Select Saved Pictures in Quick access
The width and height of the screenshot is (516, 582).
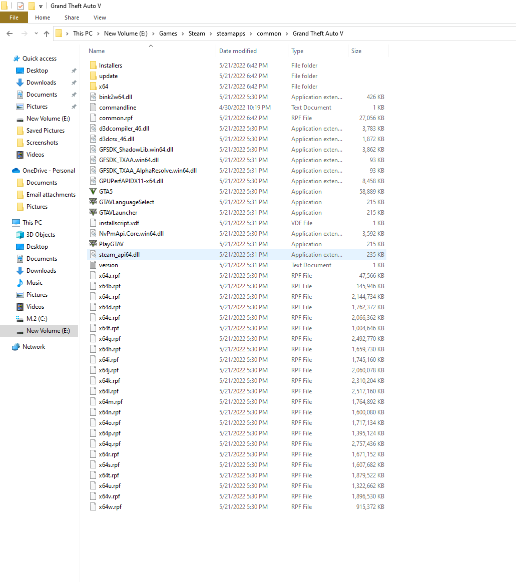[45, 131]
